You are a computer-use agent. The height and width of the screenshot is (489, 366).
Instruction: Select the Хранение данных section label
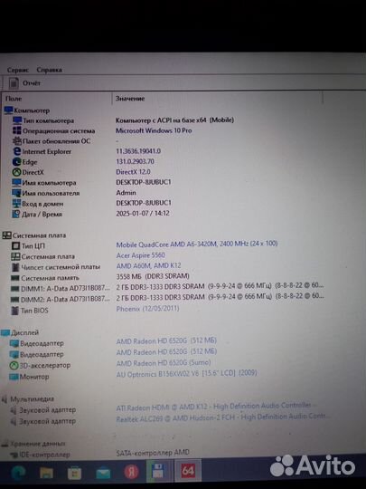(38, 444)
